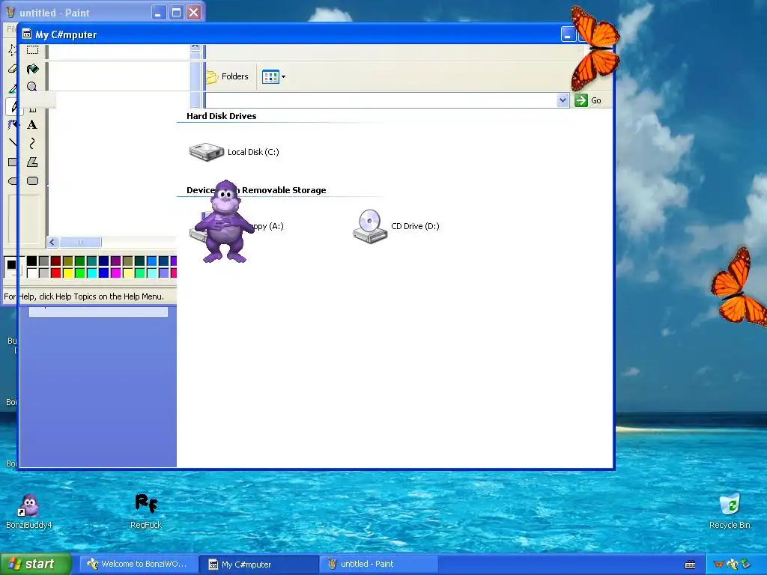Click the address bar input field
Screen dimensions: 767x575
pyautogui.click(x=381, y=100)
